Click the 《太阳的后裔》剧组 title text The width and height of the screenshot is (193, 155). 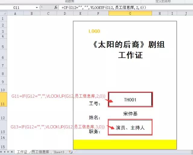click(x=129, y=44)
